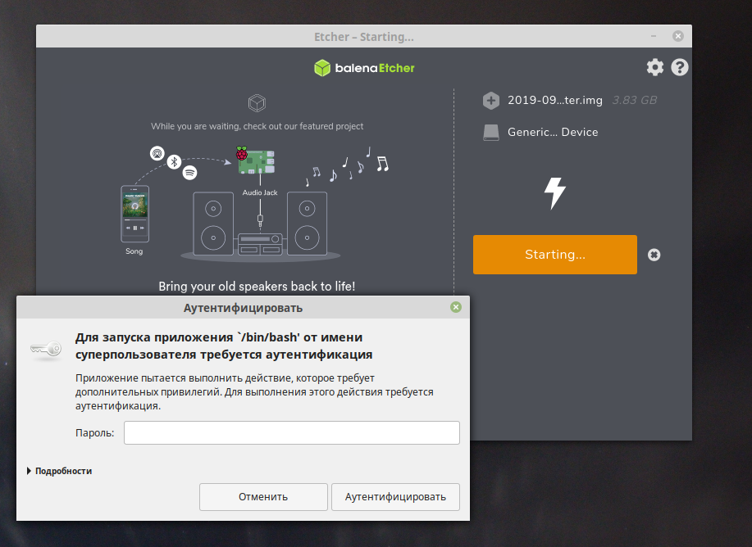Open Etcher settings gear icon
This screenshot has width=752, height=547.
654,67
